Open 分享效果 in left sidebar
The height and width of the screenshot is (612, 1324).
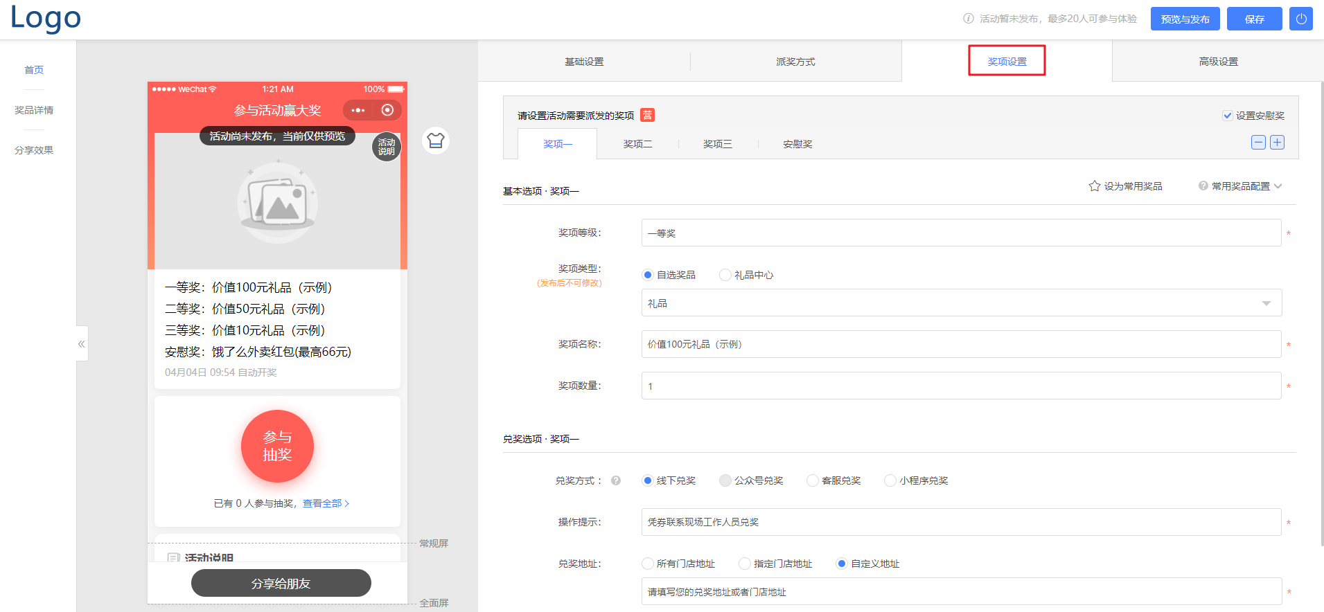(34, 150)
